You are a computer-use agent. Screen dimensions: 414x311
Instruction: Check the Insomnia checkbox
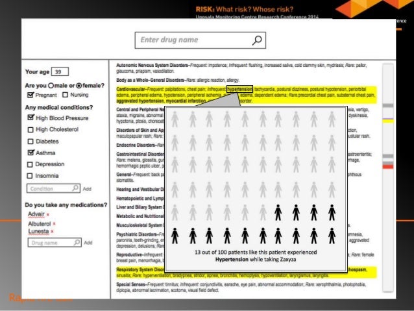tap(30, 176)
